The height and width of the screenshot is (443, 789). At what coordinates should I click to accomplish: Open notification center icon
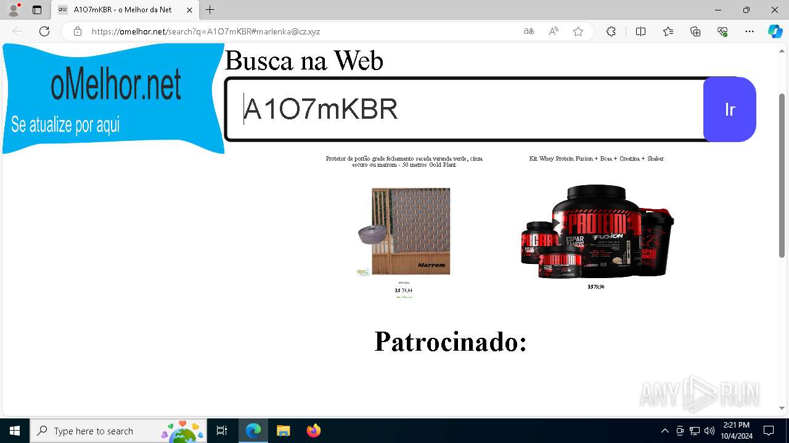[x=769, y=431]
